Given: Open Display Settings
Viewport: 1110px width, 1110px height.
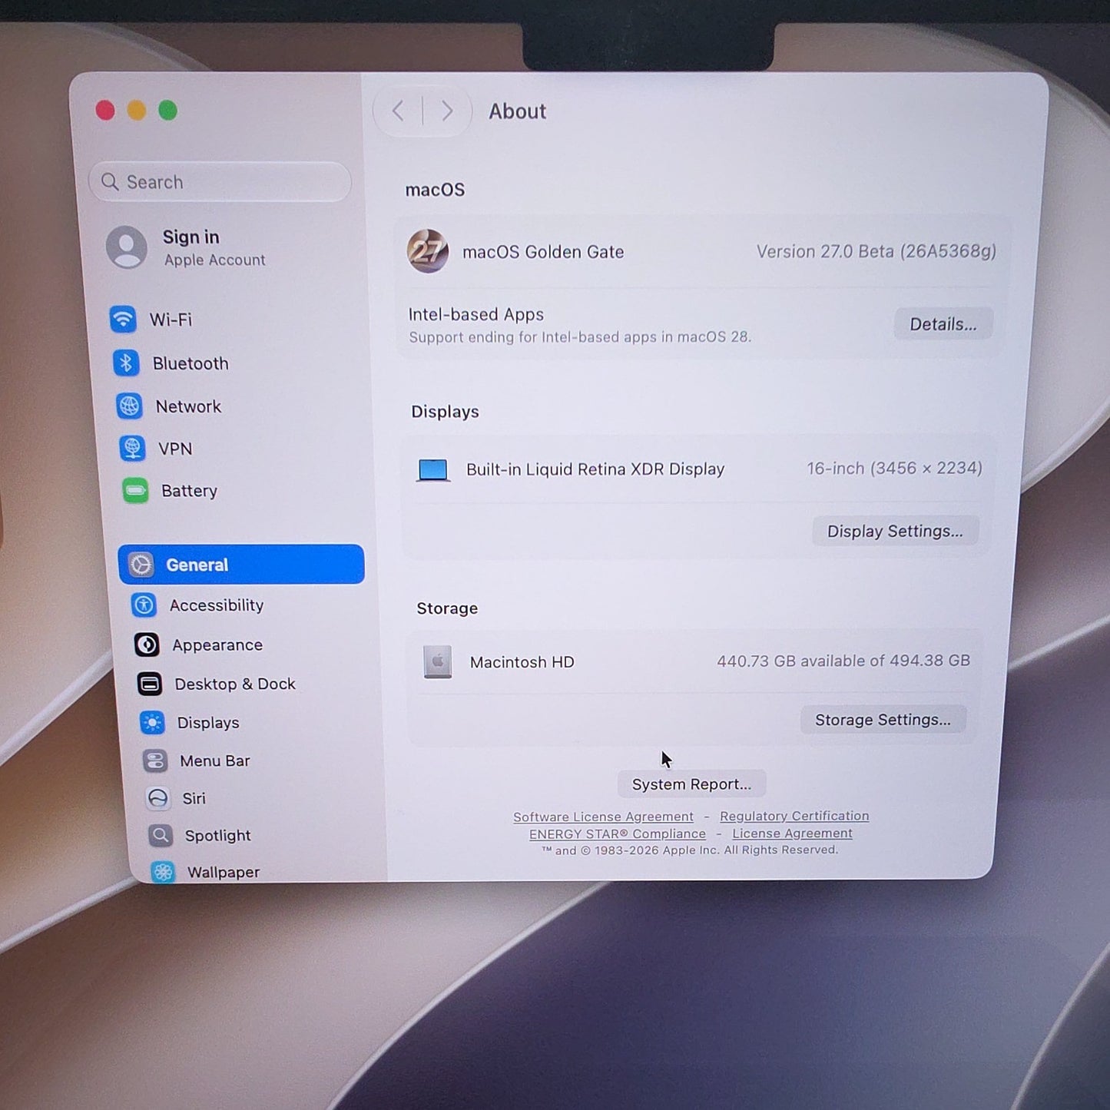Looking at the screenshot, I should [895, 531].
